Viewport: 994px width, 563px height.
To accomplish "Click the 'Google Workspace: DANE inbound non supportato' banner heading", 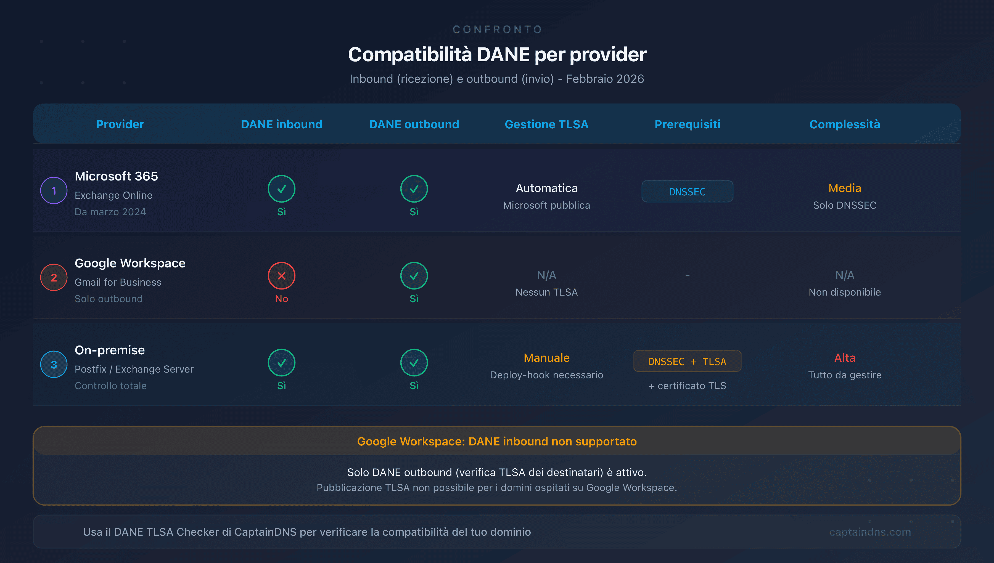I will 497,442.
